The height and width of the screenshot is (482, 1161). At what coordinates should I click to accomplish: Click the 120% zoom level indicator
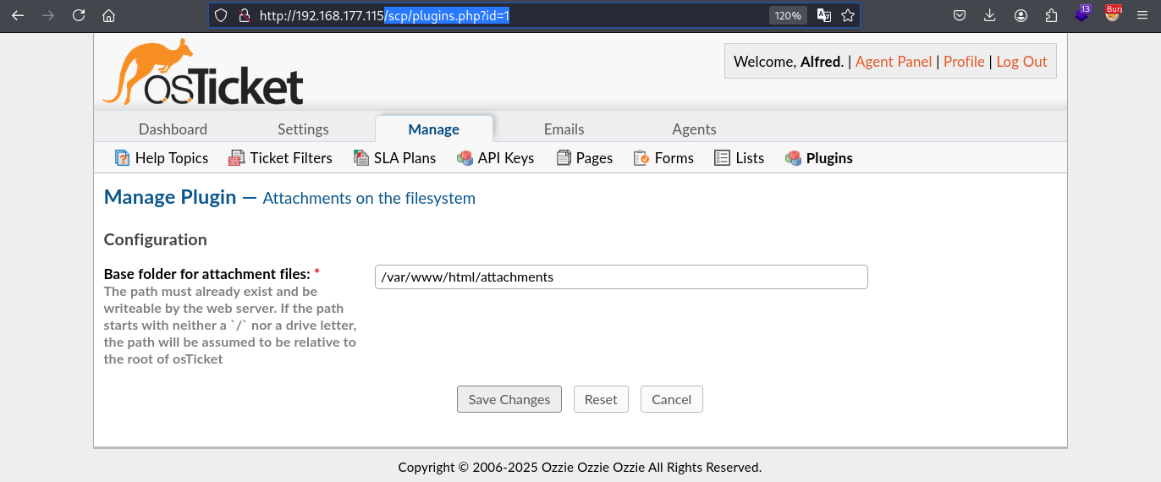click(787, 15)
